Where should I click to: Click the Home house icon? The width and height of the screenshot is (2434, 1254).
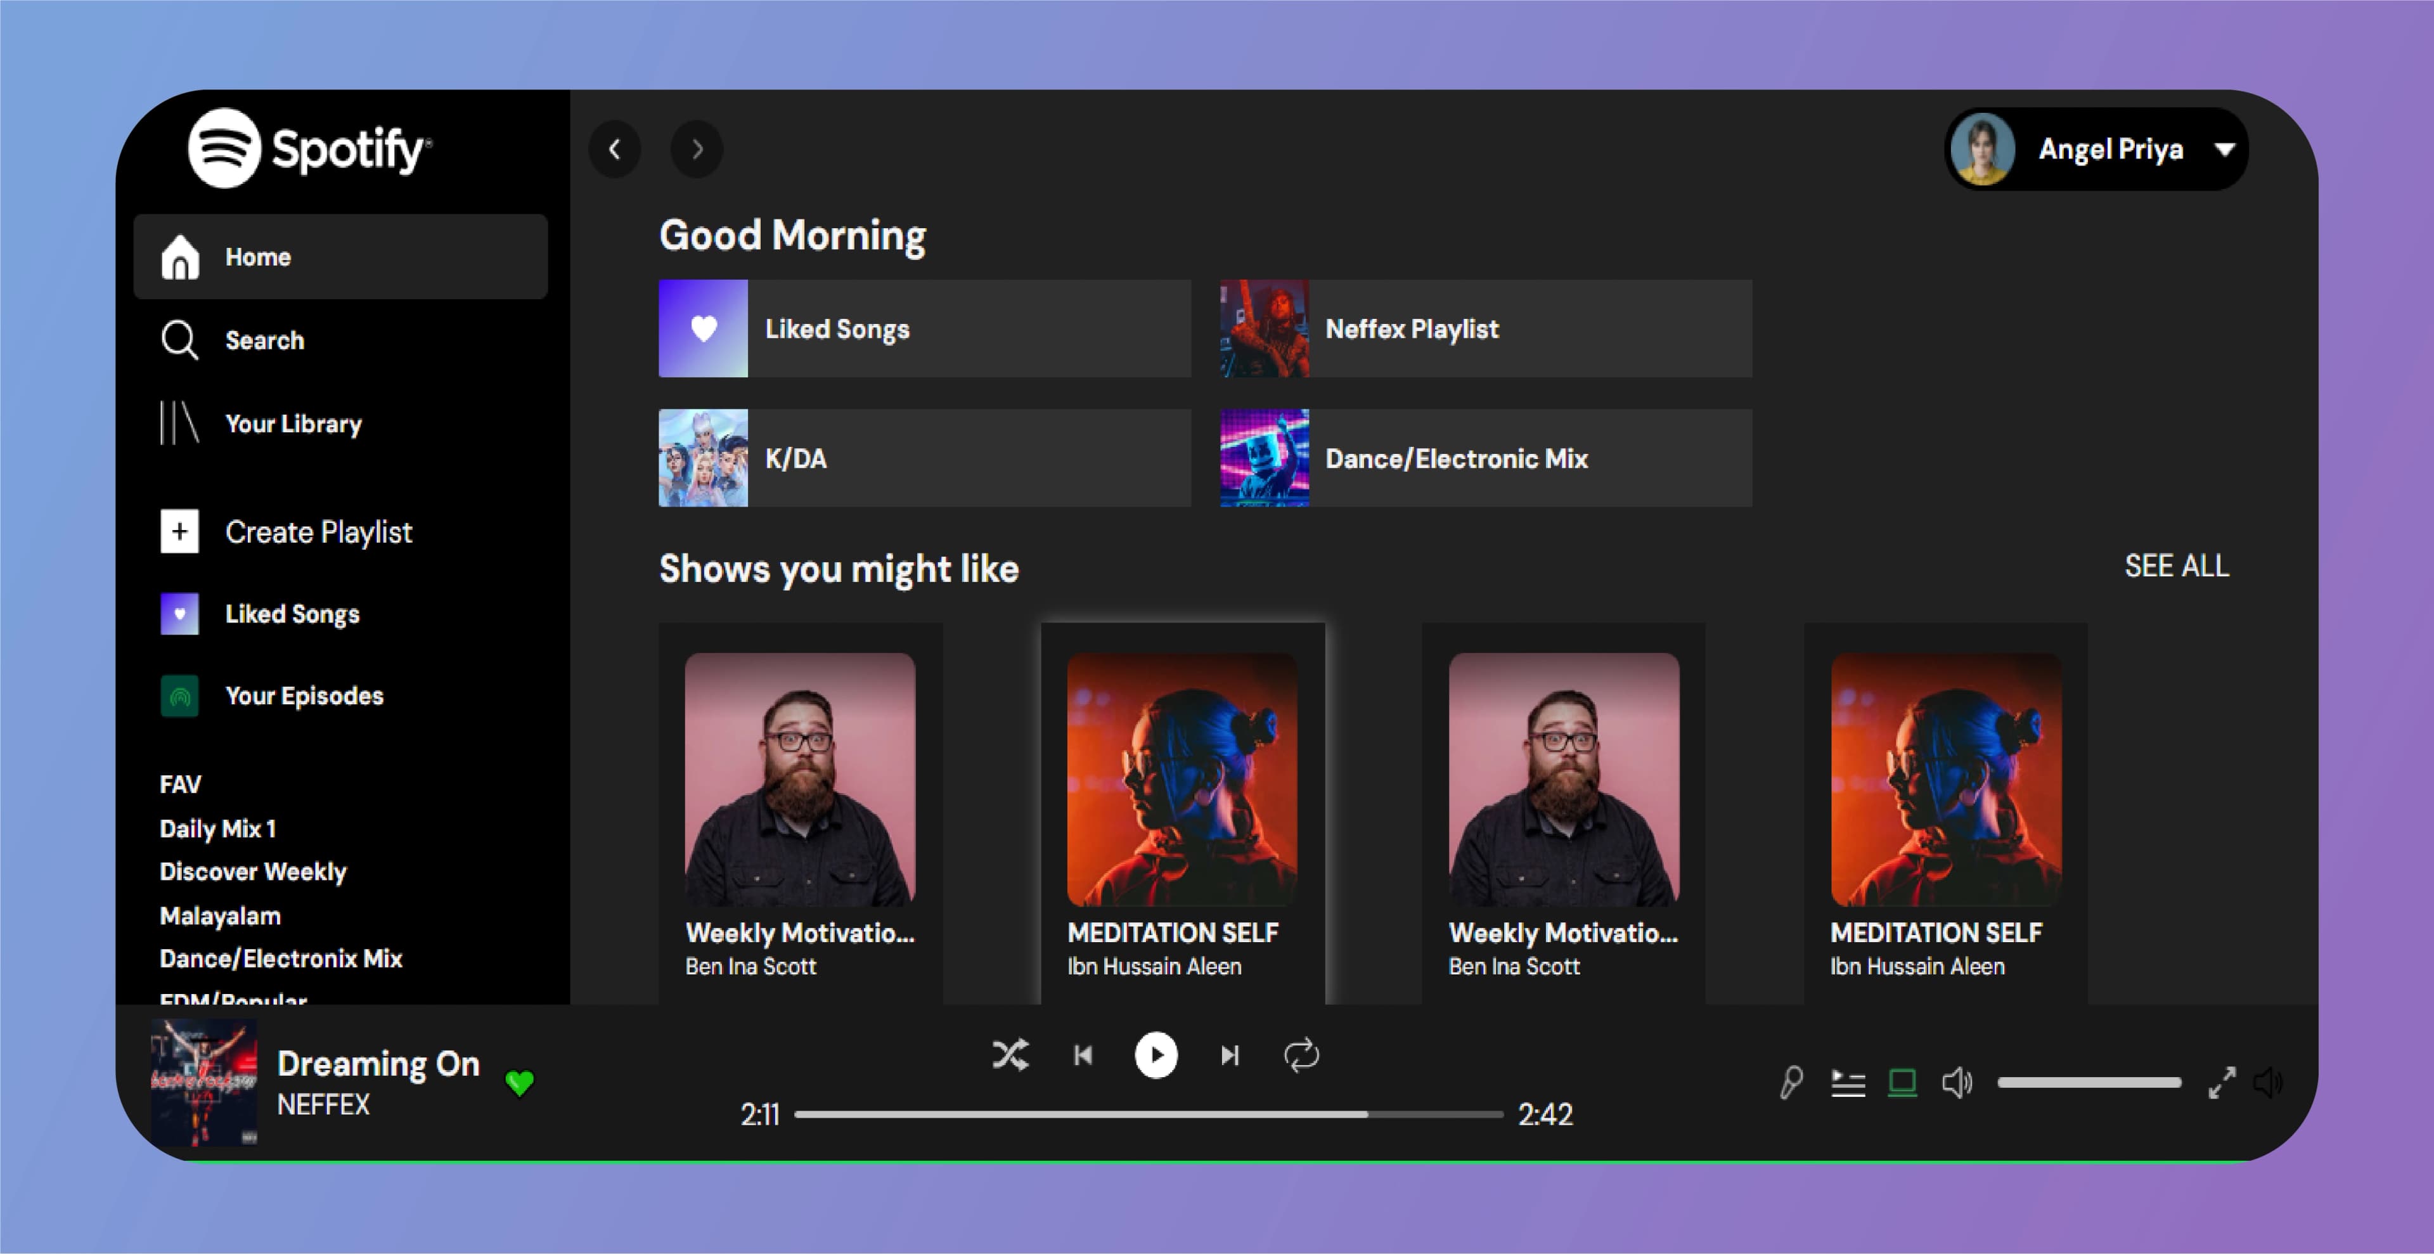point(179,257)
